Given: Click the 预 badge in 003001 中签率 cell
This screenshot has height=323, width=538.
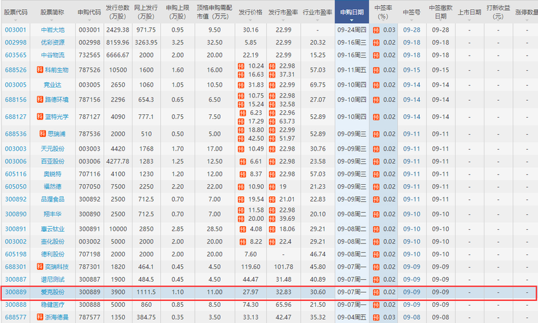Looking at the screenshot, I should click(376, 30).
